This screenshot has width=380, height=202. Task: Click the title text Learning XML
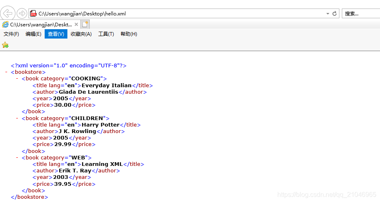pos(102,164)
